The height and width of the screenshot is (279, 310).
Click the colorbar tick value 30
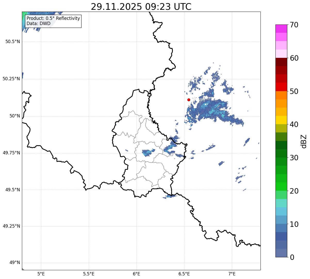(294, 158)
